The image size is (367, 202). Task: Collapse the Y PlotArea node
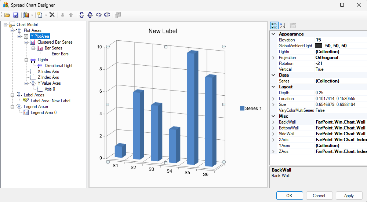point(19,36)
